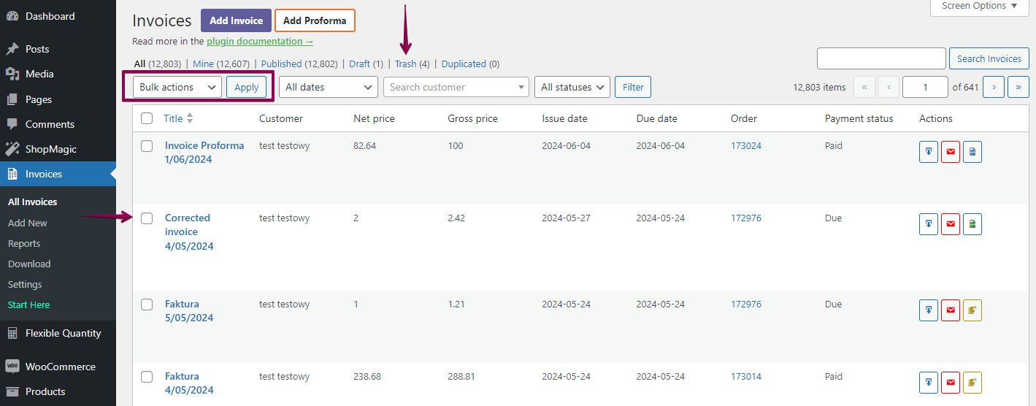Viewport: 1036px width, 406px height.
Task: Send email for Corrected invoice 4/05/2024
Action: click(950, 224)
